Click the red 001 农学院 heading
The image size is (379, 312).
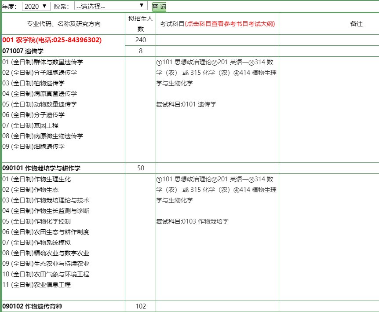coord(52,40)
